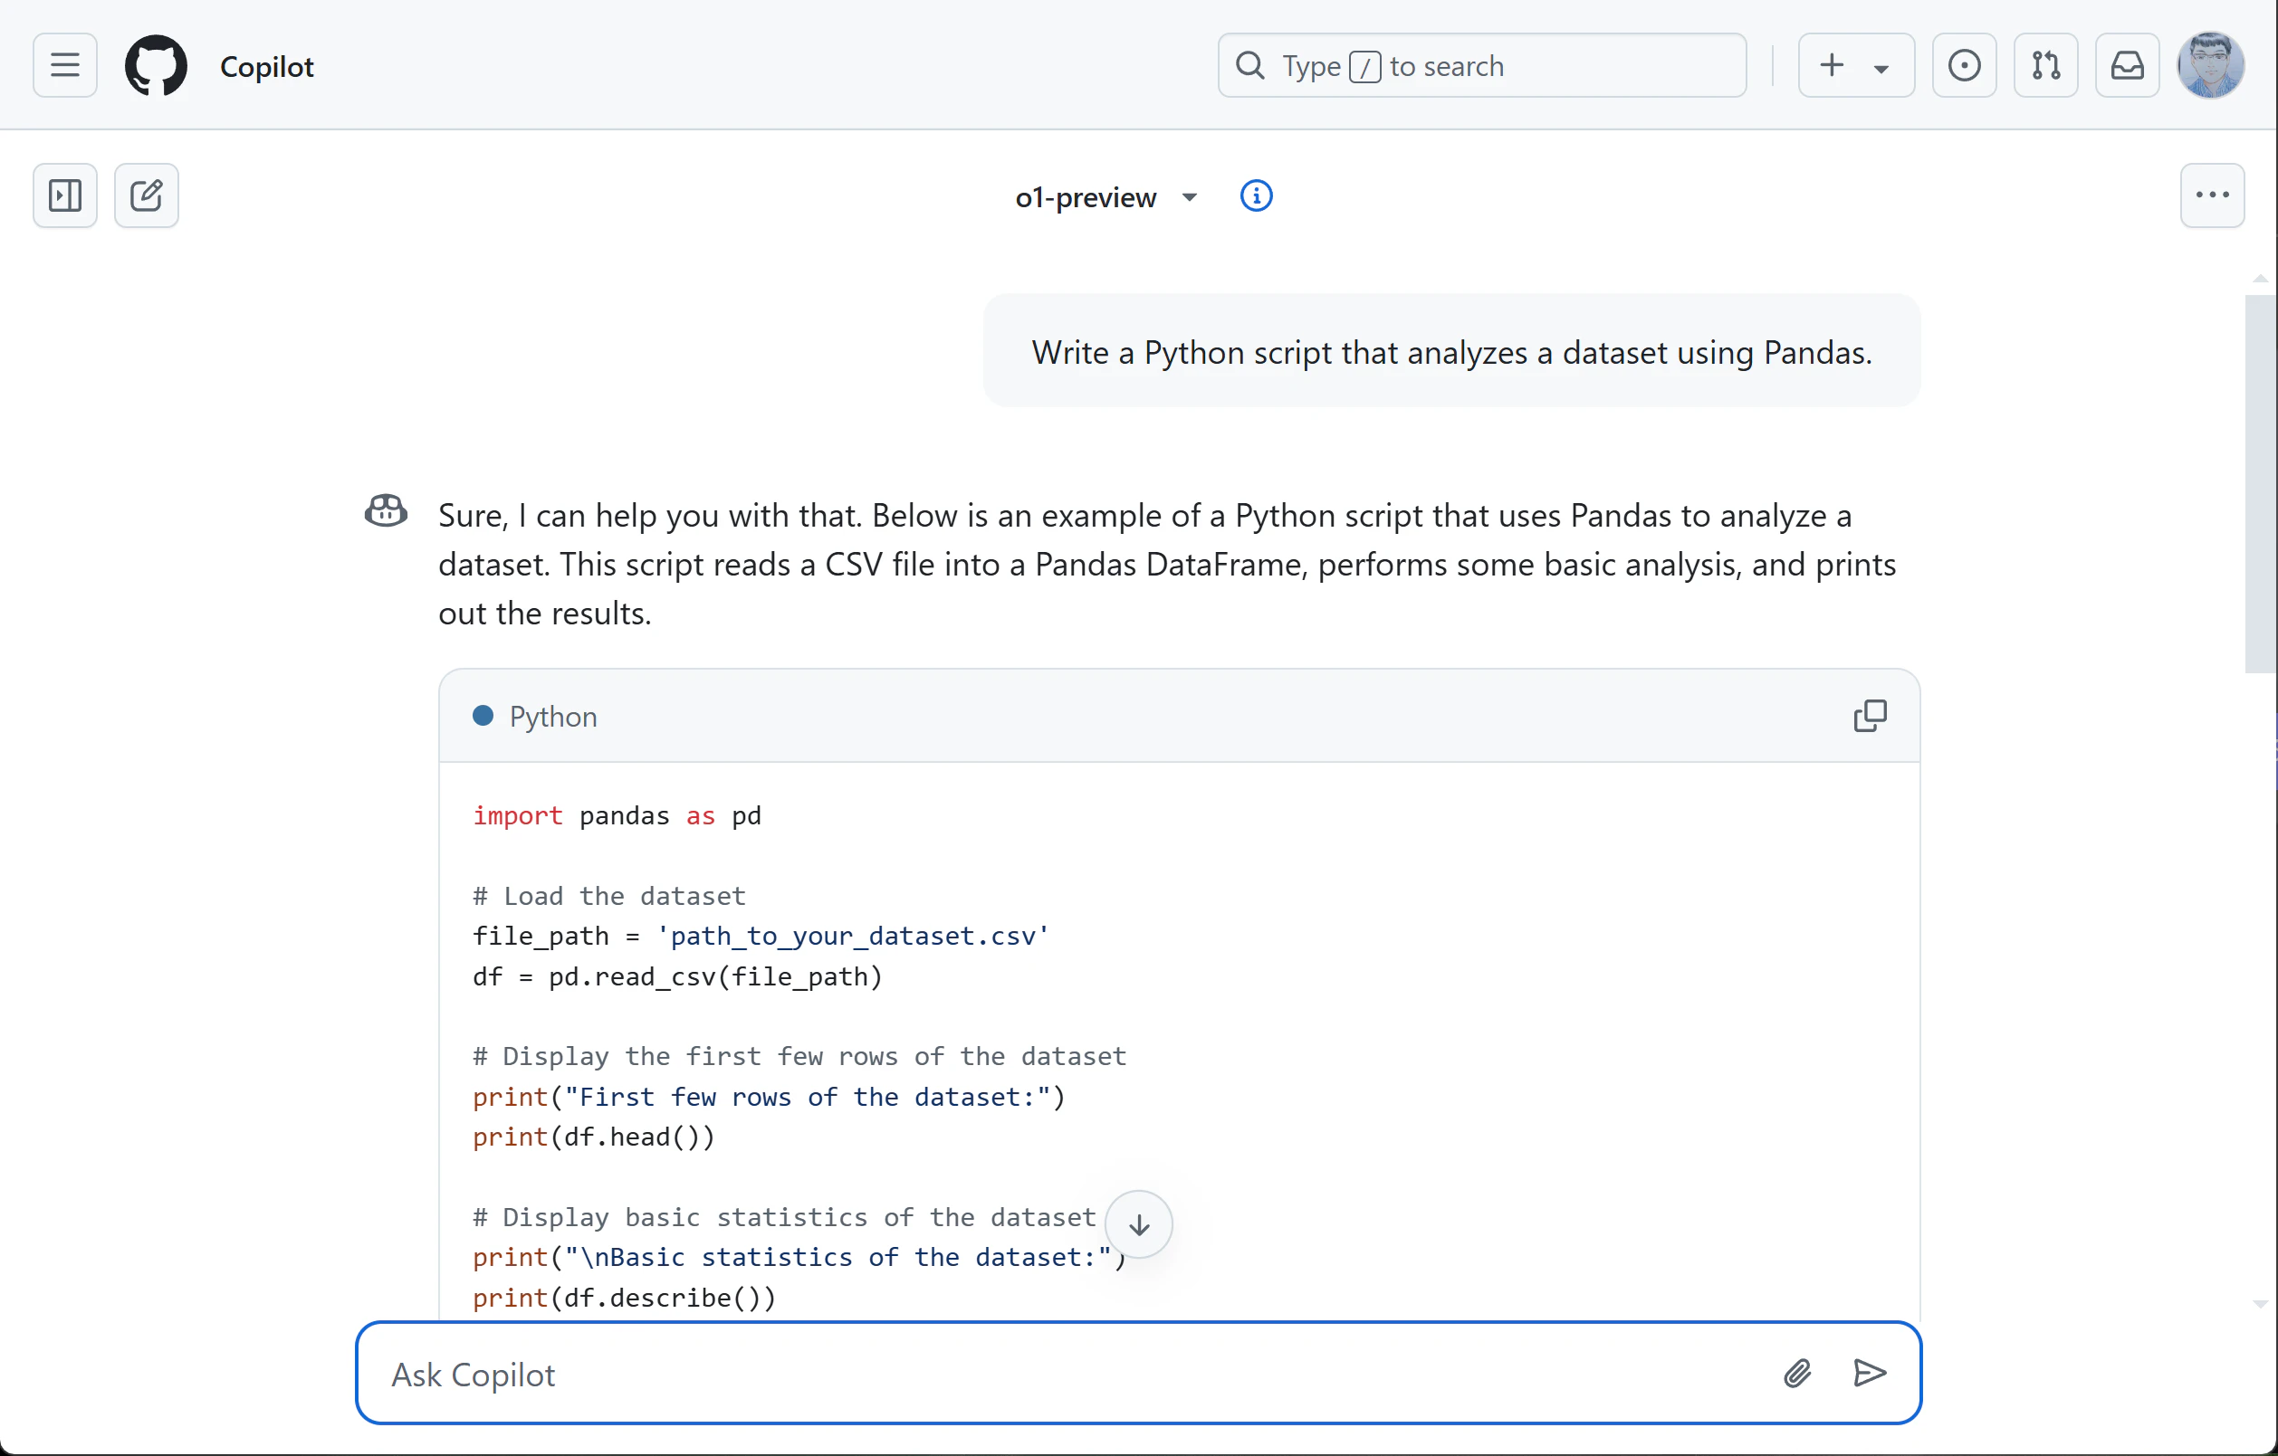Toggle the conversations sidebar panel
This screenshot has height=1456, width=2278.
point(64,195)
